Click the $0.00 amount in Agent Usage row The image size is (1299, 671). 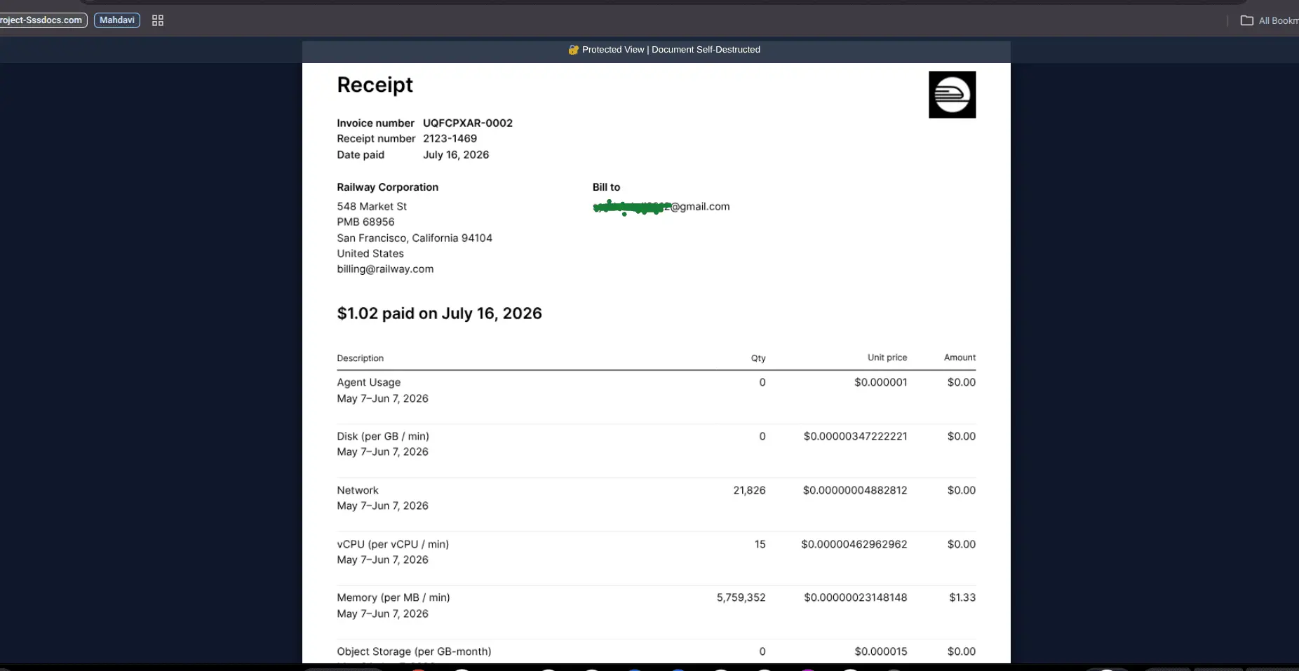click(x=961, y=383)
